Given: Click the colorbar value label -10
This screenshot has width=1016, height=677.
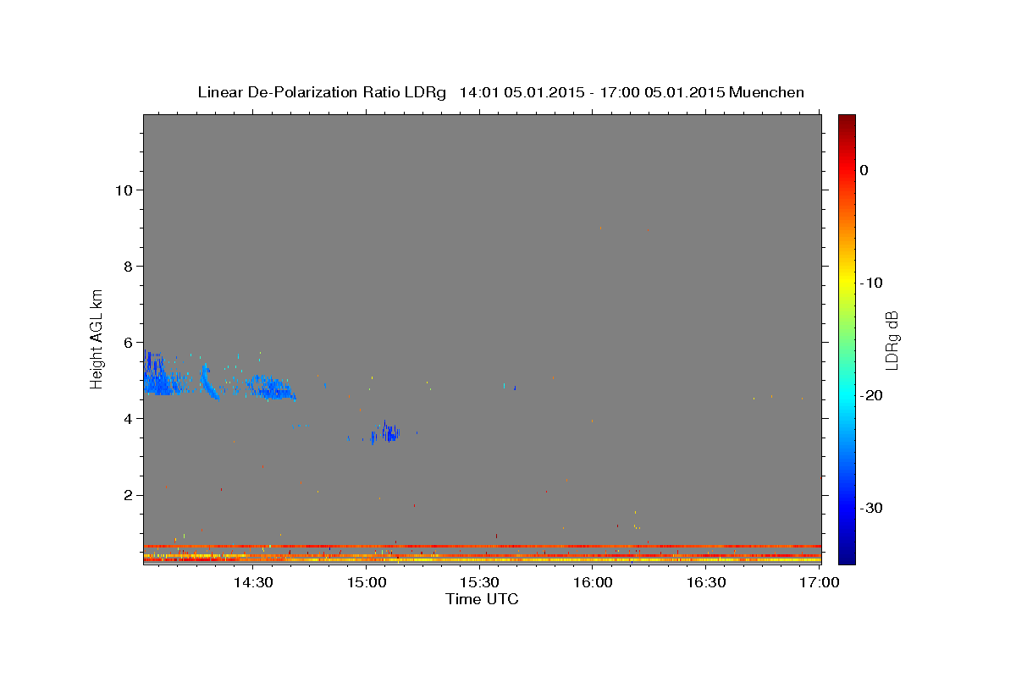Looking at the screenshot, I should coord(872,283).
